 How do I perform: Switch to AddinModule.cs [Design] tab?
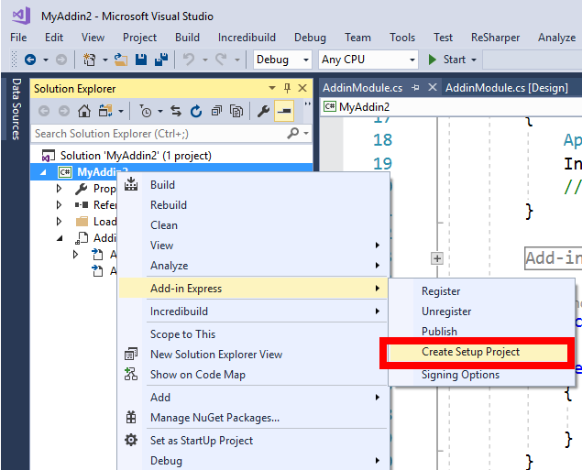(507, 88)
